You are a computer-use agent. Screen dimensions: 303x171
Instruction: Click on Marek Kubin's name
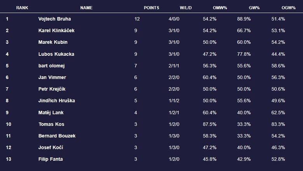tap(53, 42)
